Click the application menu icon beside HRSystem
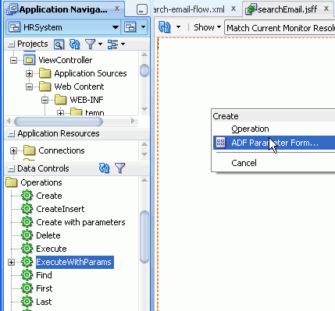This screenshot has width=335, height=311. [130, 27]
